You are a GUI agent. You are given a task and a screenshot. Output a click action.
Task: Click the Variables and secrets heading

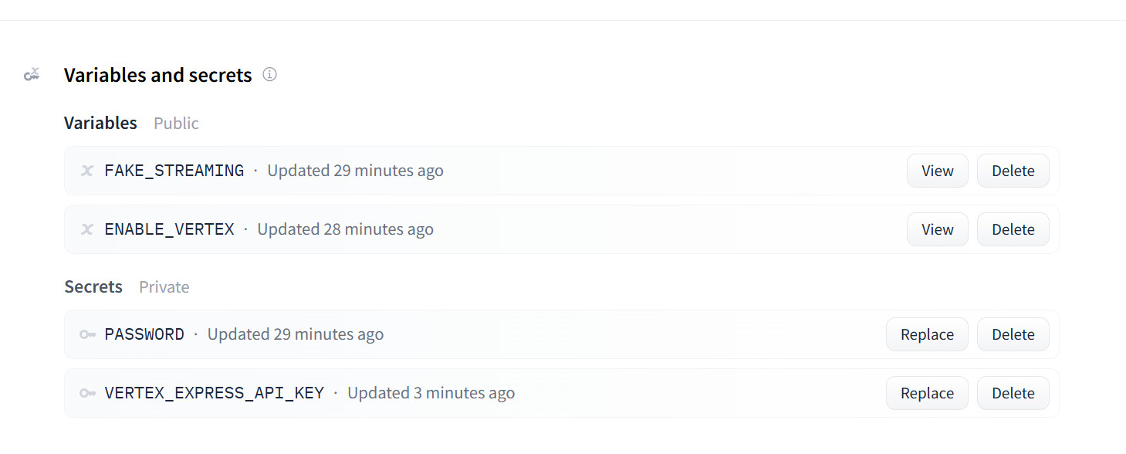pos(158,75)
